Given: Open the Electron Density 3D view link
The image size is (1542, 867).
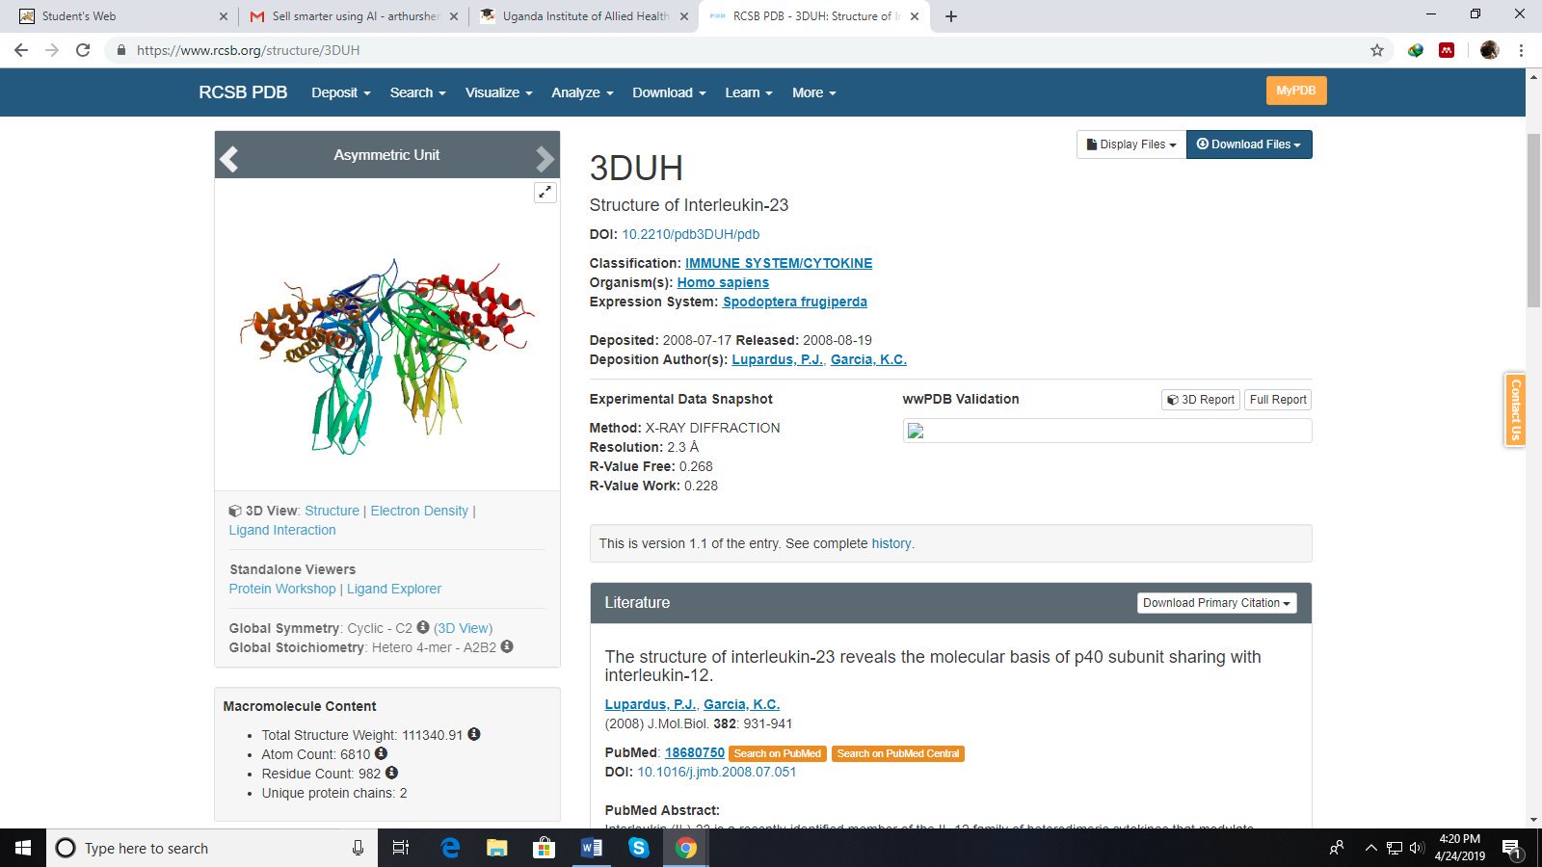Looking at the screenshot, I should [x=419, y=511].
